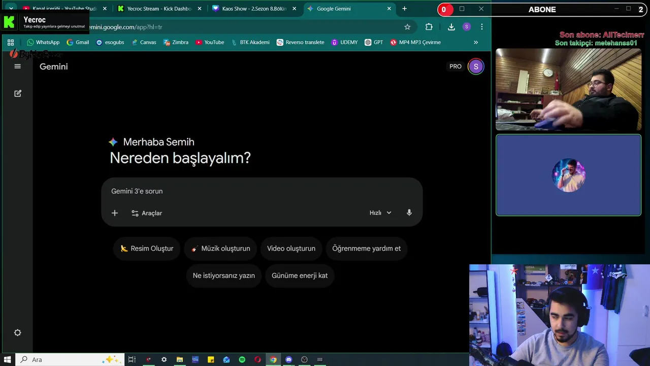This screenshot has width=650, height=366.
Task: Open the esogubs bookmark
Action: pos(110,42)
